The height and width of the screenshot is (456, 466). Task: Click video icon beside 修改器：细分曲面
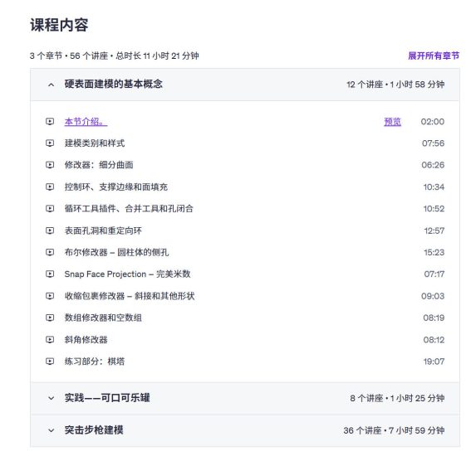point(50,165)
